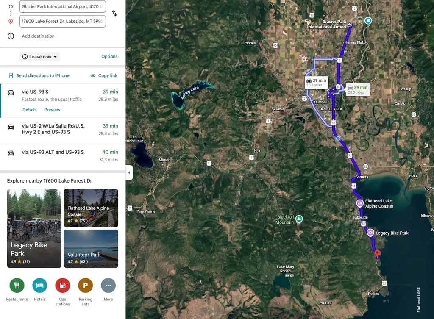434x319 pixels.
Task: Collapse the side panel with arrow tab
Action: pyautogui.click(x=129, y=173)
